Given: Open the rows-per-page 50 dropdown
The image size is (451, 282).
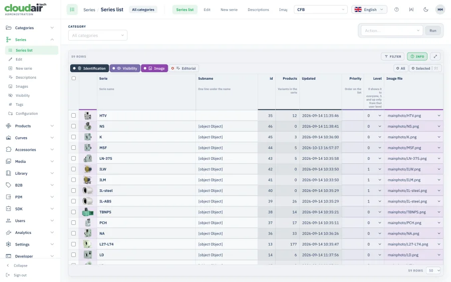Looking at the screenshot, I should (x=434, y=270).
